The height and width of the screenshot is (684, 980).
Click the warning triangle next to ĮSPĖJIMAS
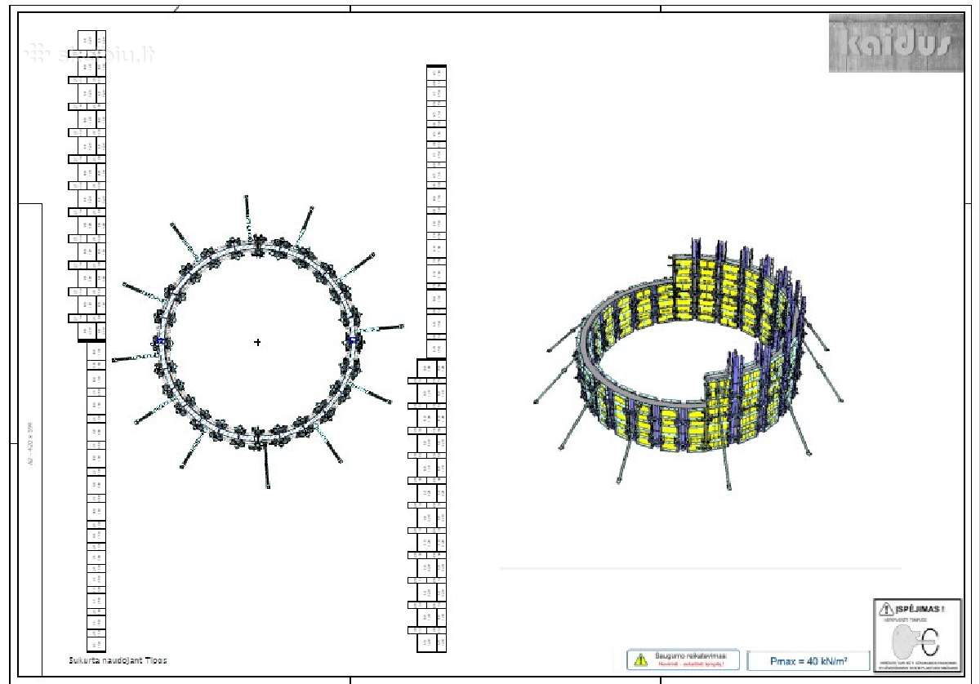click(885, 608)
